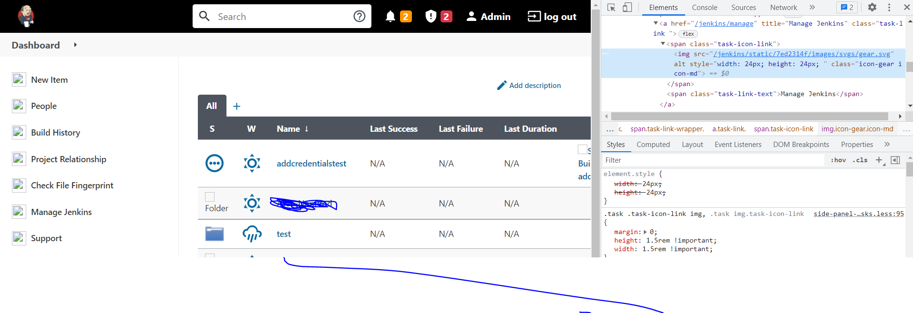Viewport: 913px width, 313px height.
Task: Click broken icon beside New Item
Action: tap(19, 79)
